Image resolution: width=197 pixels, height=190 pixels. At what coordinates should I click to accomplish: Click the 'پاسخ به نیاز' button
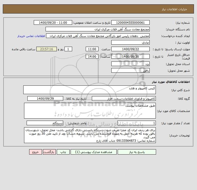click(137, 152)
